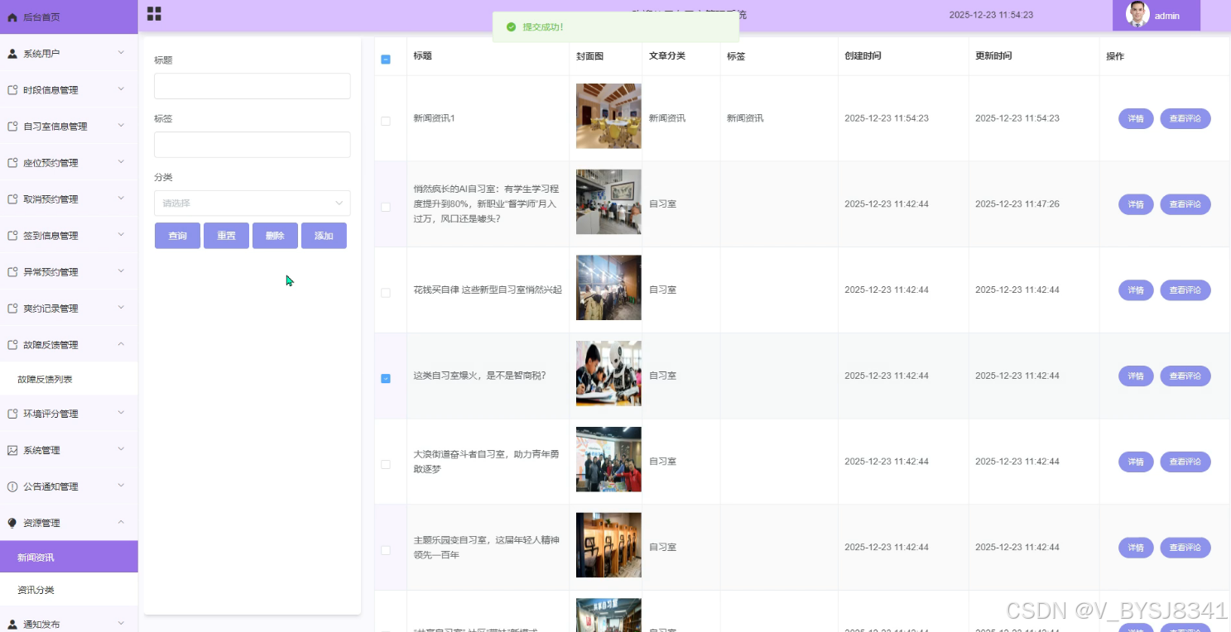The height and width of the screenshot is (632, 1231).
Task: Click the picture icon beside 系统管理
Action: (12, 450)
